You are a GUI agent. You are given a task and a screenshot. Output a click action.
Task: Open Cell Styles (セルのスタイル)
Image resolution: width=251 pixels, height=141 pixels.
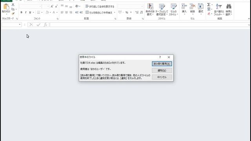(173, 9)
